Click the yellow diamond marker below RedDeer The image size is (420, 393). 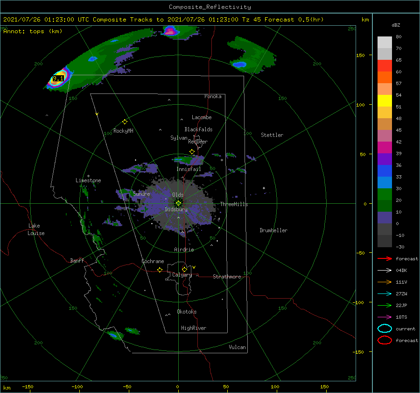(x=192, y=152)
